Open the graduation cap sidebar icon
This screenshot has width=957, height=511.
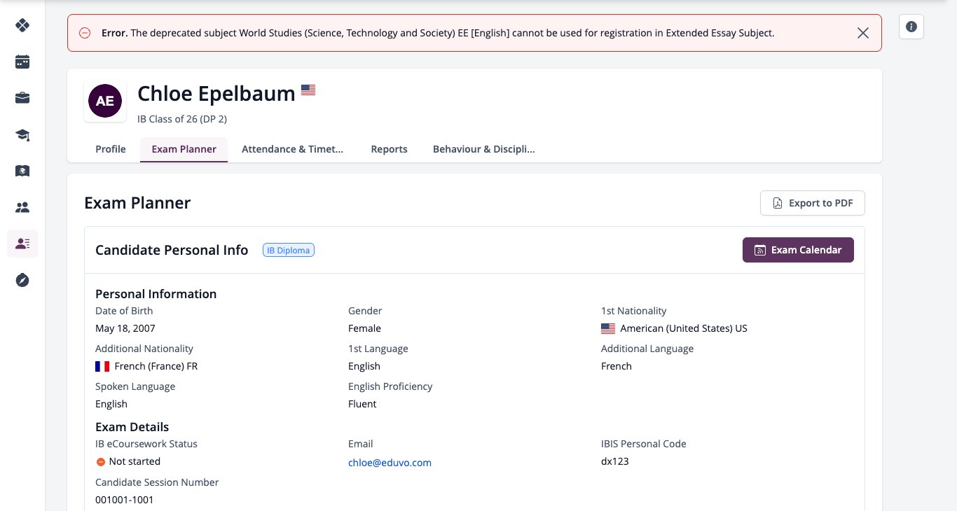22,134
